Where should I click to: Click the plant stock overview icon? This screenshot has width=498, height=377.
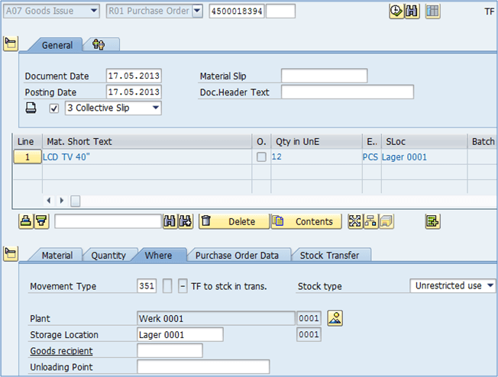click(x=335, y=318)
